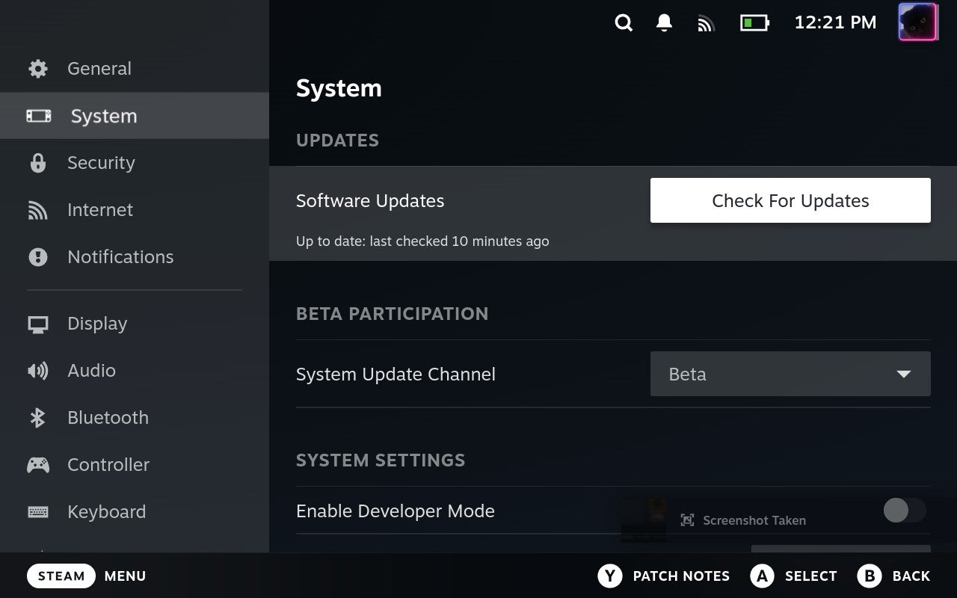Check the battery status icon

point(754,22)
